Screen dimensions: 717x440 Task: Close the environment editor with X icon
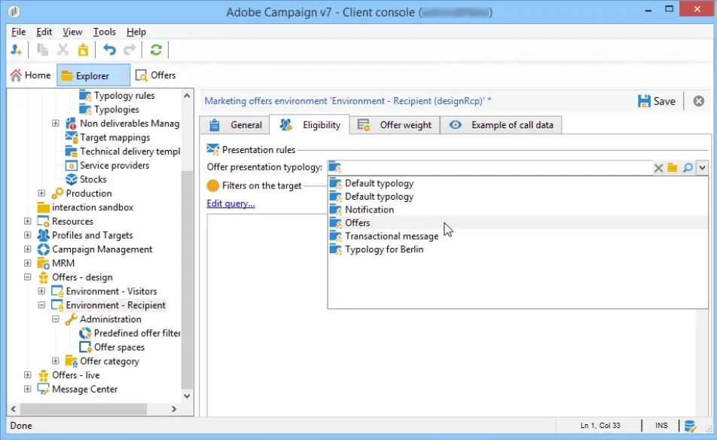tap(698, 101)
